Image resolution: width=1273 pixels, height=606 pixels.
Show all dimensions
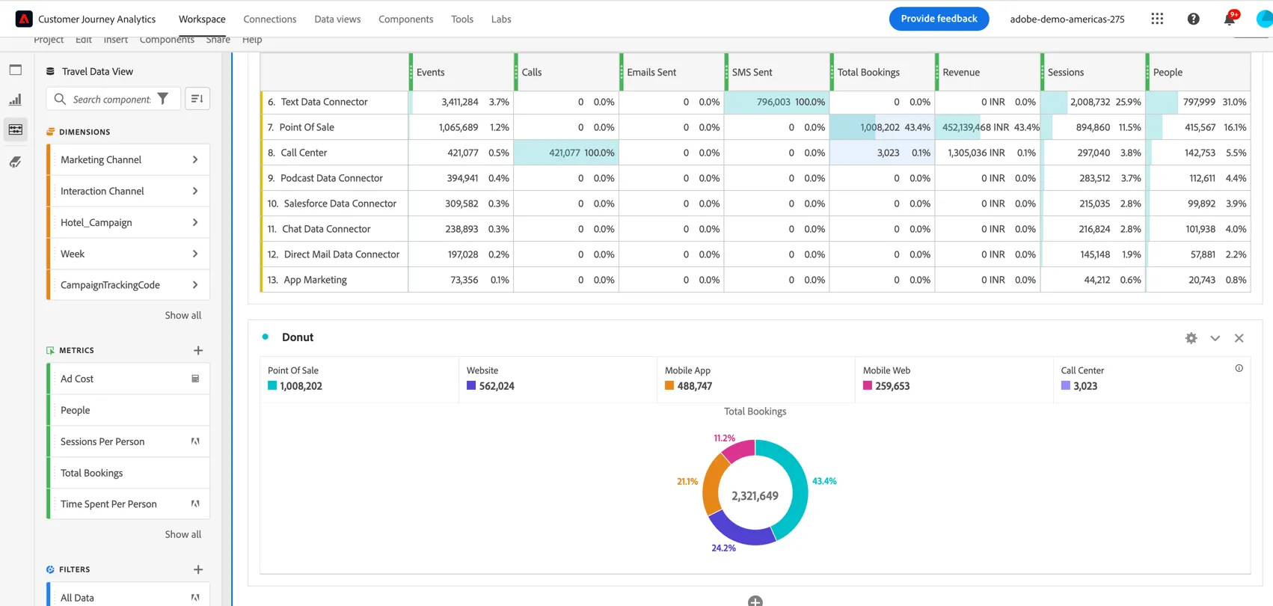click(183, 315)
